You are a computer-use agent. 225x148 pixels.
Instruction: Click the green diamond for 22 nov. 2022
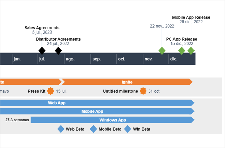click(x=162, y=51)
